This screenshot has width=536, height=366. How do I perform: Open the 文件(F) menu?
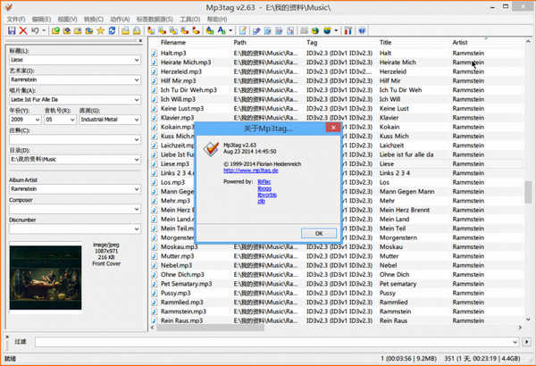coord(16,19)
